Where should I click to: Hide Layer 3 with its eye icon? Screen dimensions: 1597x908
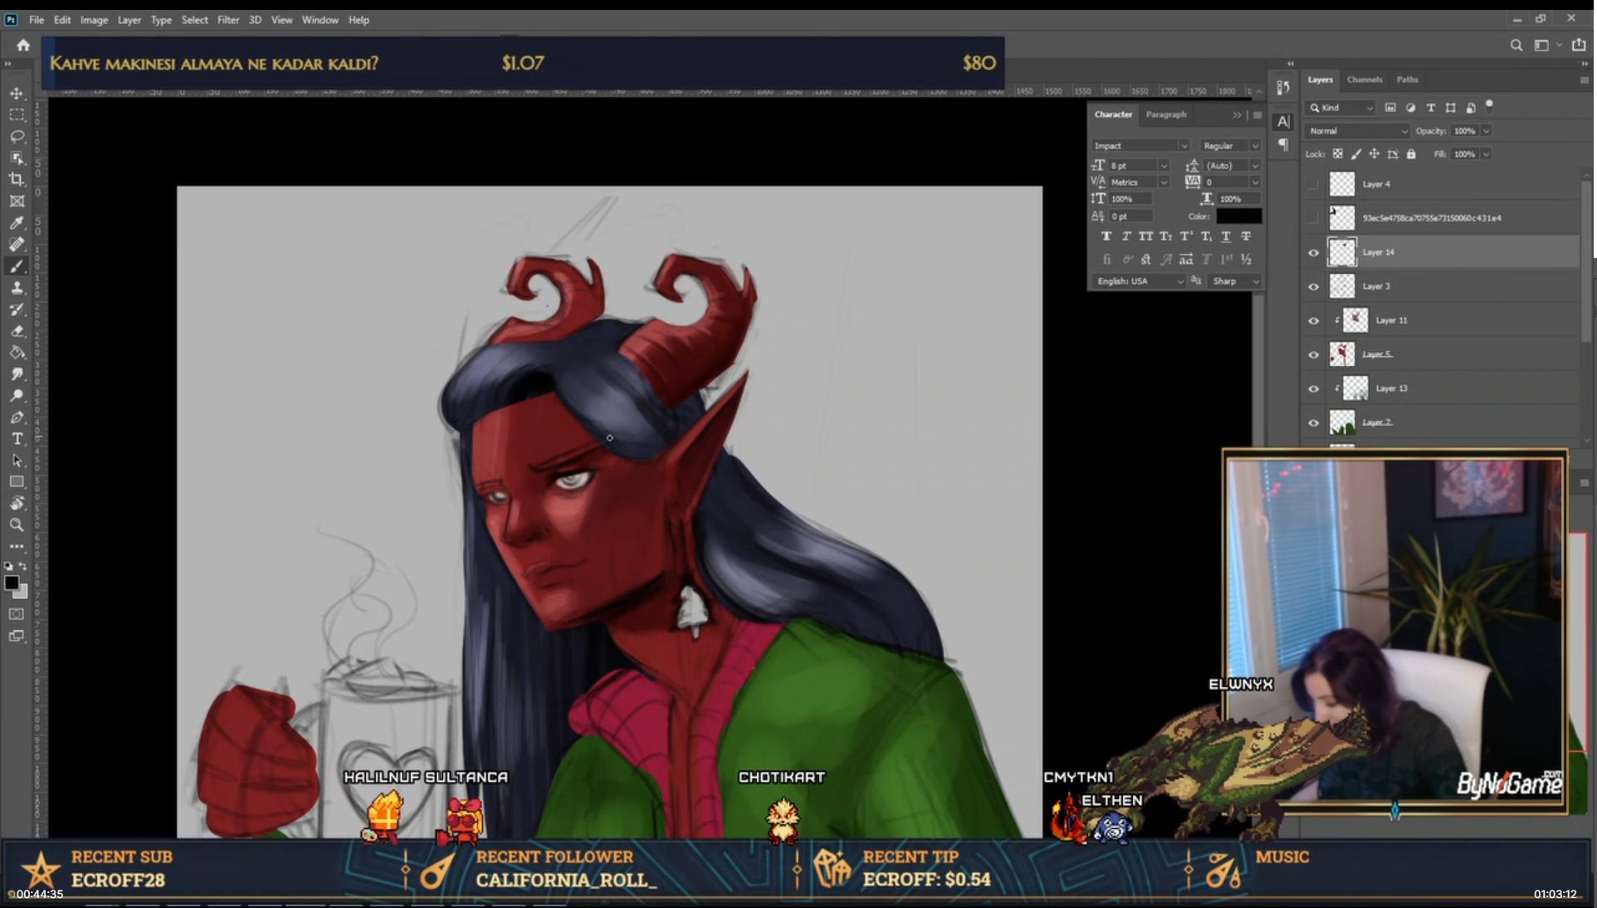[x=1313, y=286]
